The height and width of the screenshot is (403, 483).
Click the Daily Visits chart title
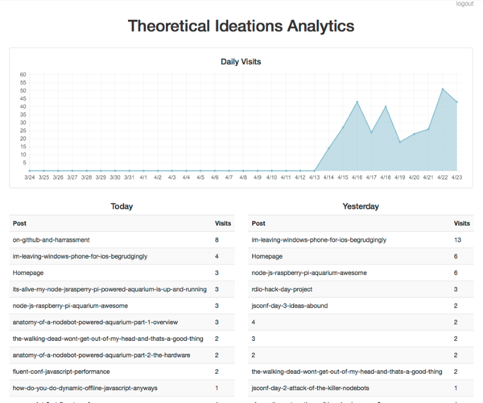pyautogui.click(x=241, y=62)
